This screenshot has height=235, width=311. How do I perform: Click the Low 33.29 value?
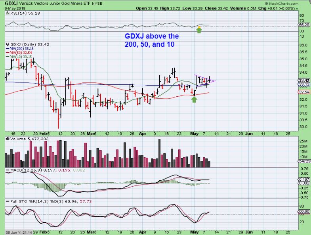click(192, 8)
